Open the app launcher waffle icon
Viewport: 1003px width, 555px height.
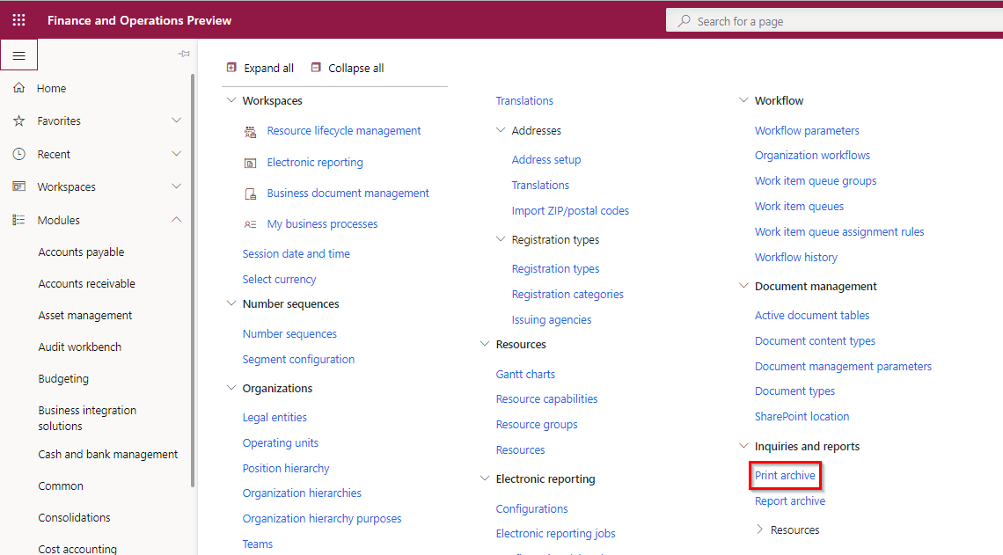(18, 19)
